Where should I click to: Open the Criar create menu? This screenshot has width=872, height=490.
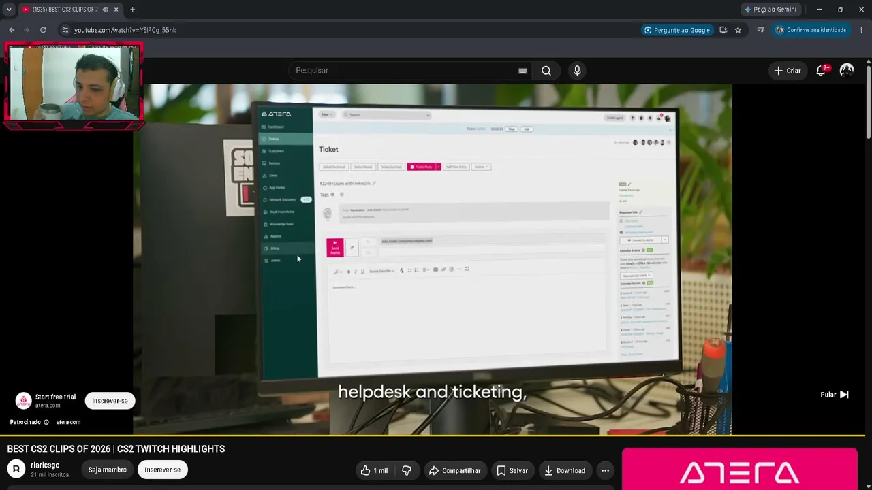[x=788, y=71]
